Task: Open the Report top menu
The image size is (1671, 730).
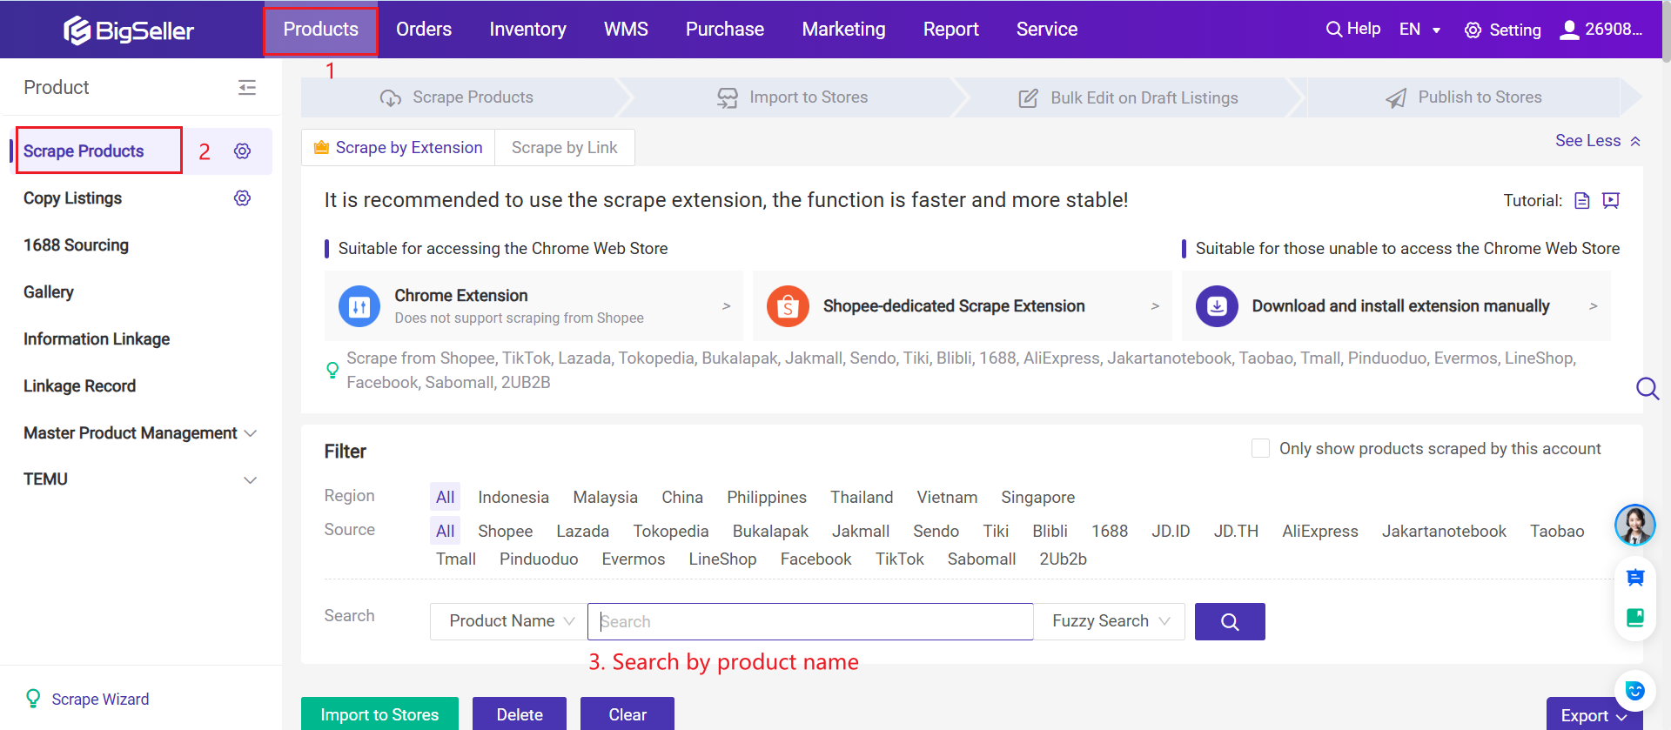Action: coord(950,30)
